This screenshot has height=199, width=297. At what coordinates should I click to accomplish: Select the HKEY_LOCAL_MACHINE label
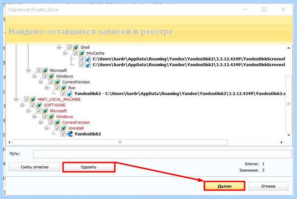(59, 99)
